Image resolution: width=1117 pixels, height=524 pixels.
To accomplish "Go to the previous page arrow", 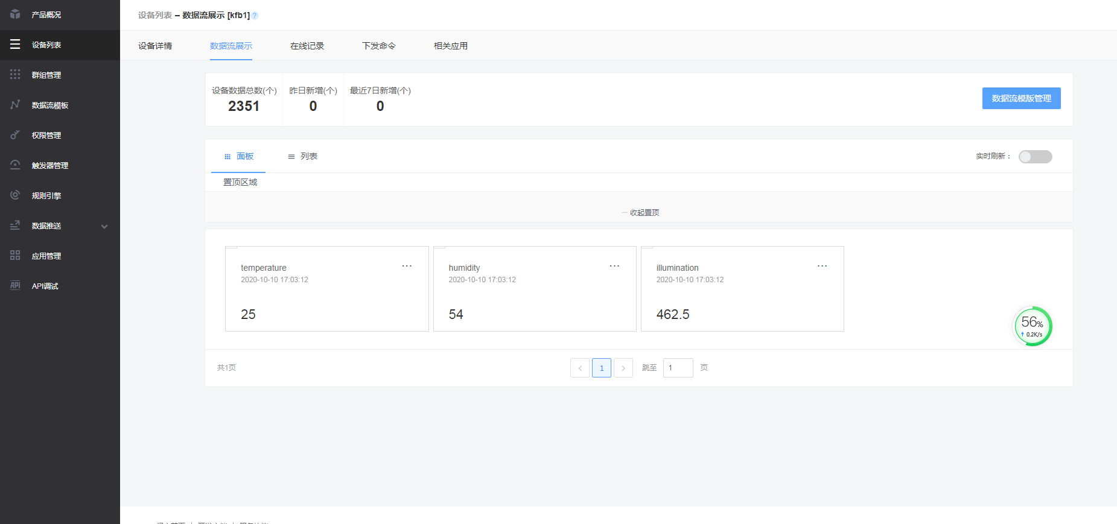I will coord(580,368).
